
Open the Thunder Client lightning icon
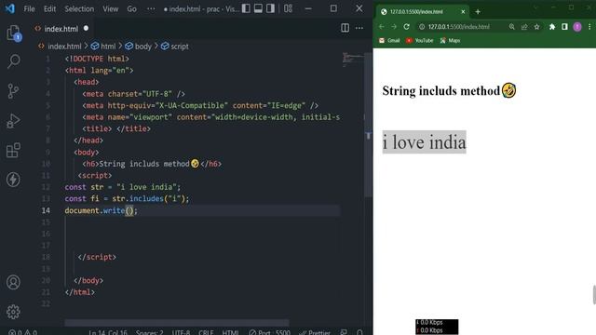[13, 180]
